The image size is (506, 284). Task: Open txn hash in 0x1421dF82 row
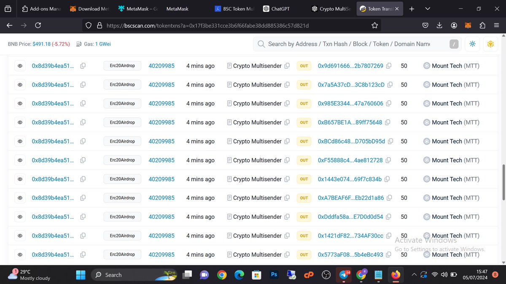[x=53, y=236]
